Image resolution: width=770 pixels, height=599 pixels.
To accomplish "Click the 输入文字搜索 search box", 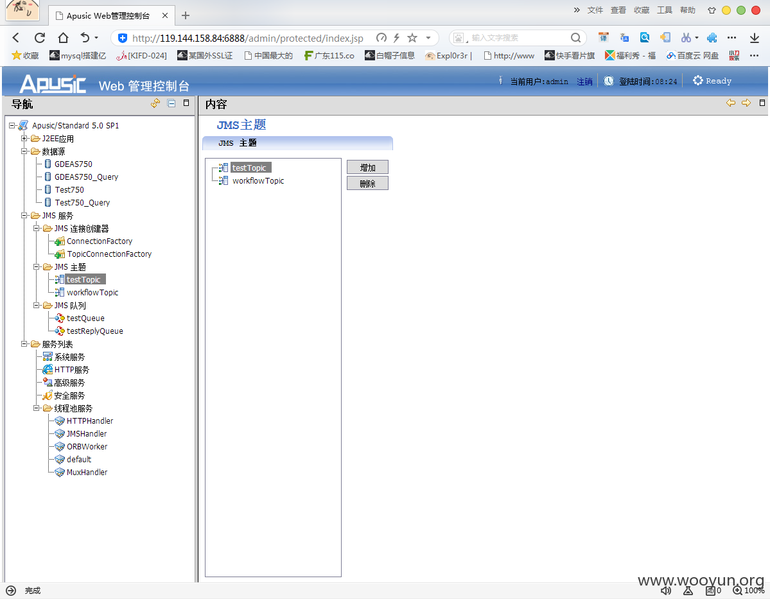I will [x=518, y=38].
